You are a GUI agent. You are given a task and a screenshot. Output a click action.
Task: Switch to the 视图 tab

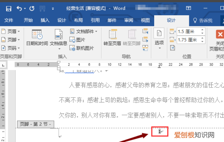(x=145, y=20)
